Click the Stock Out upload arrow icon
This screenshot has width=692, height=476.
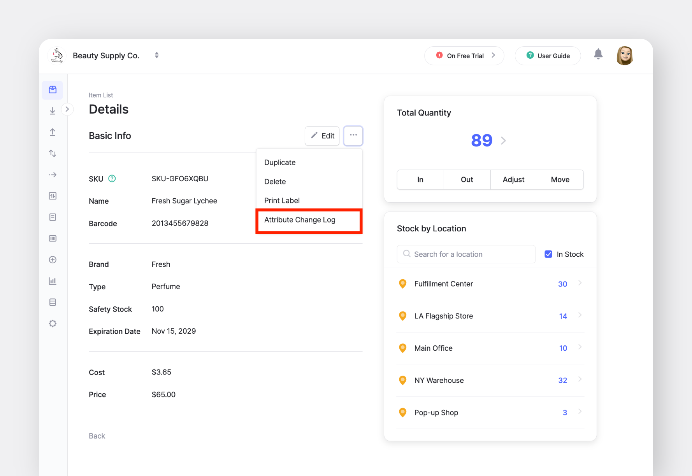(x=53, y=132)
